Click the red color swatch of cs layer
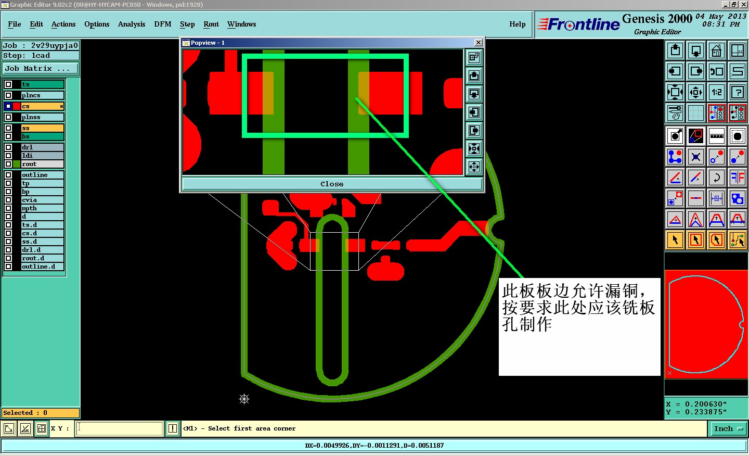 coord(17,106)
